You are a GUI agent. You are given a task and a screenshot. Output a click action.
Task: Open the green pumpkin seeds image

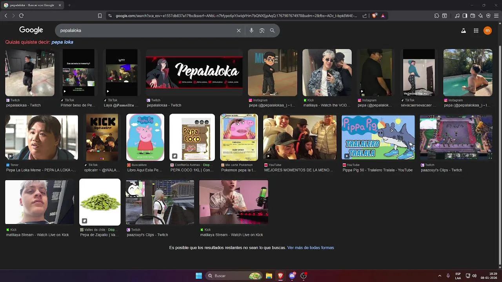(100, 202)
